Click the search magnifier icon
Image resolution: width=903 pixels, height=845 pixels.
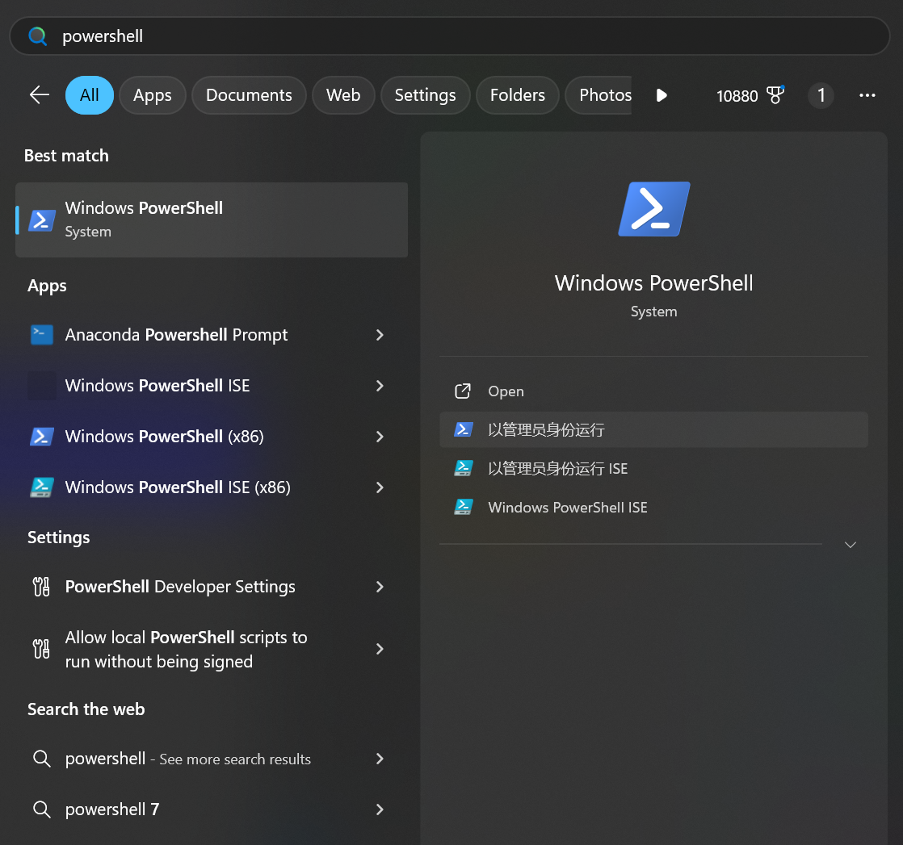point(36,36)
